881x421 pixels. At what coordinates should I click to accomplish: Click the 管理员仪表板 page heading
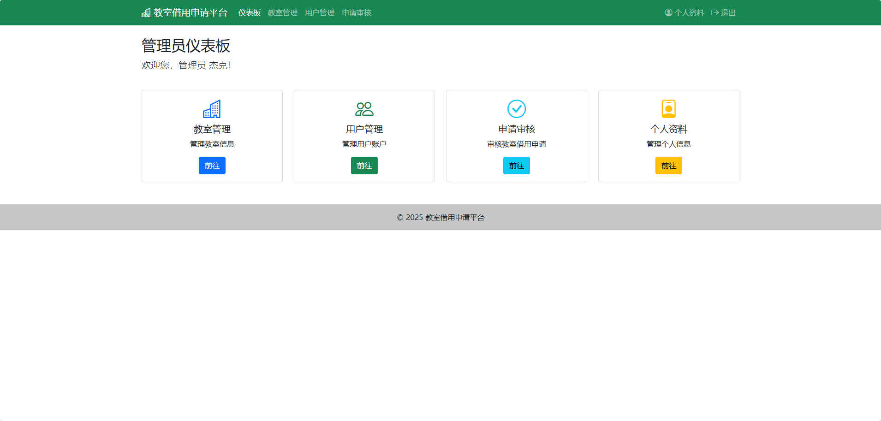[186, 46]
